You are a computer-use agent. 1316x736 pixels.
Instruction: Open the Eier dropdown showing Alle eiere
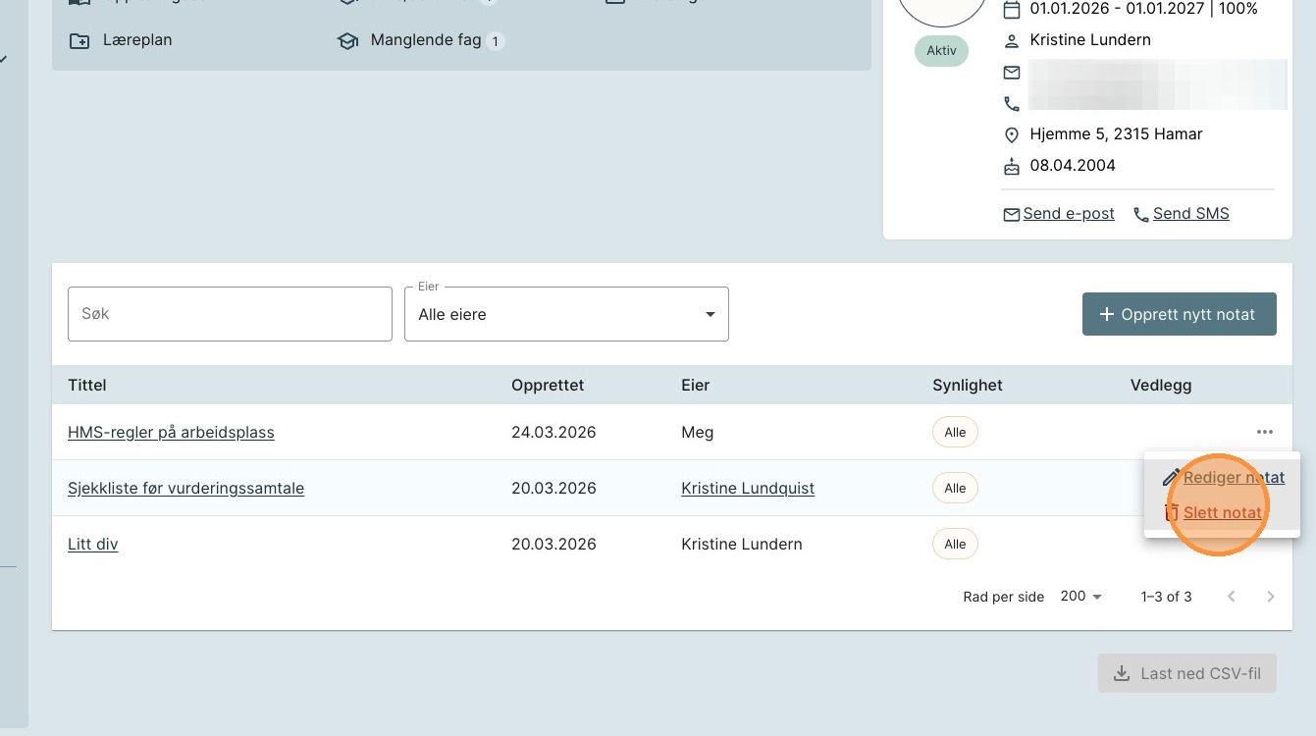click(x=566, y=314)
